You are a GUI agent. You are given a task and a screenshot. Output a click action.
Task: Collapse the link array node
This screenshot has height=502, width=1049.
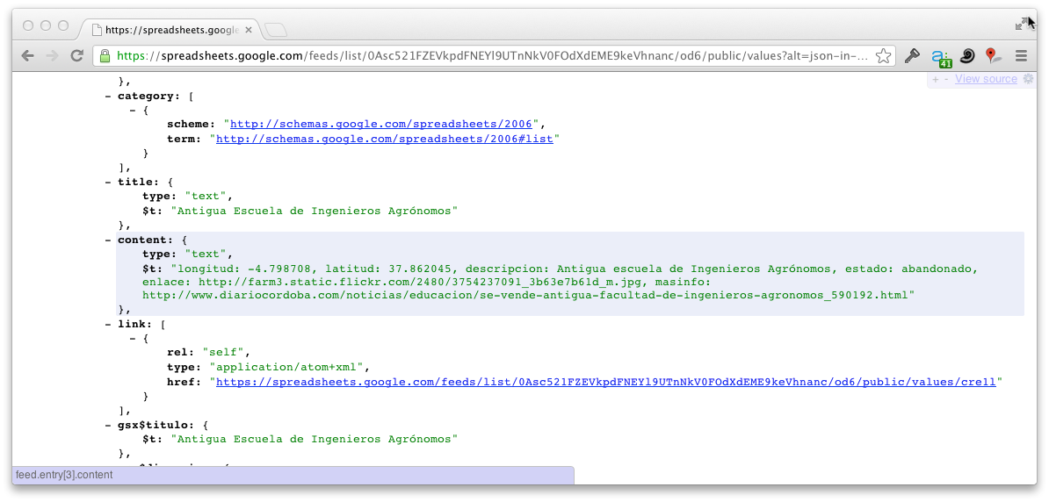click(x=109, y=324)
